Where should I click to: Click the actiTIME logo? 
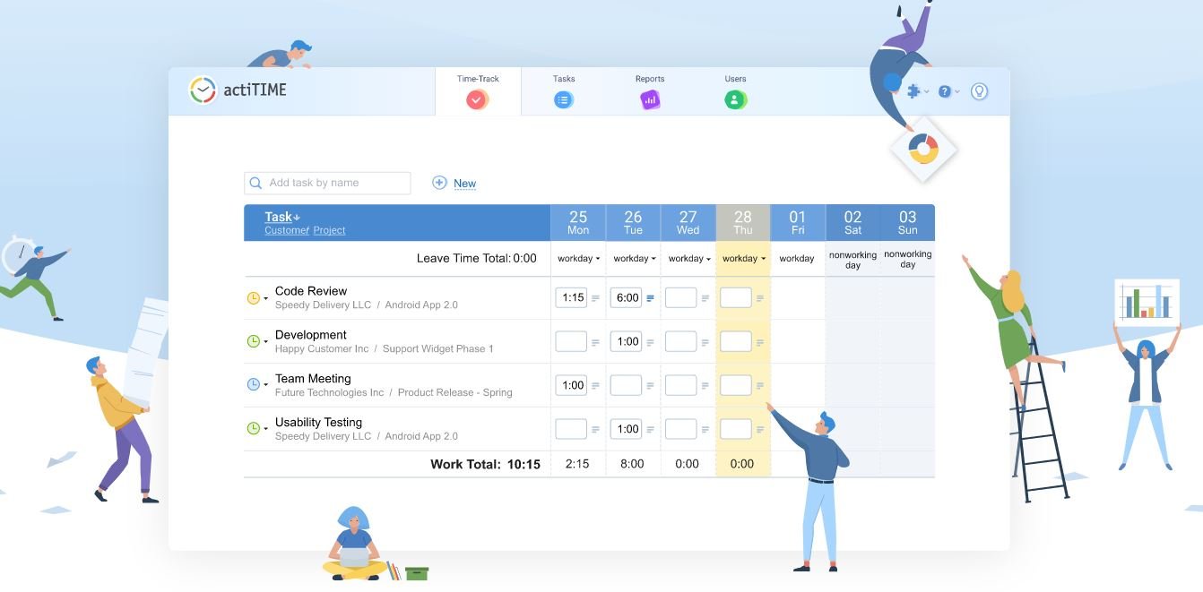238,90
